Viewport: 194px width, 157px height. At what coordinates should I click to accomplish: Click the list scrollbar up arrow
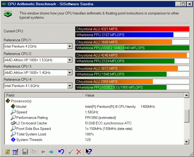click(x=187, y=95)
